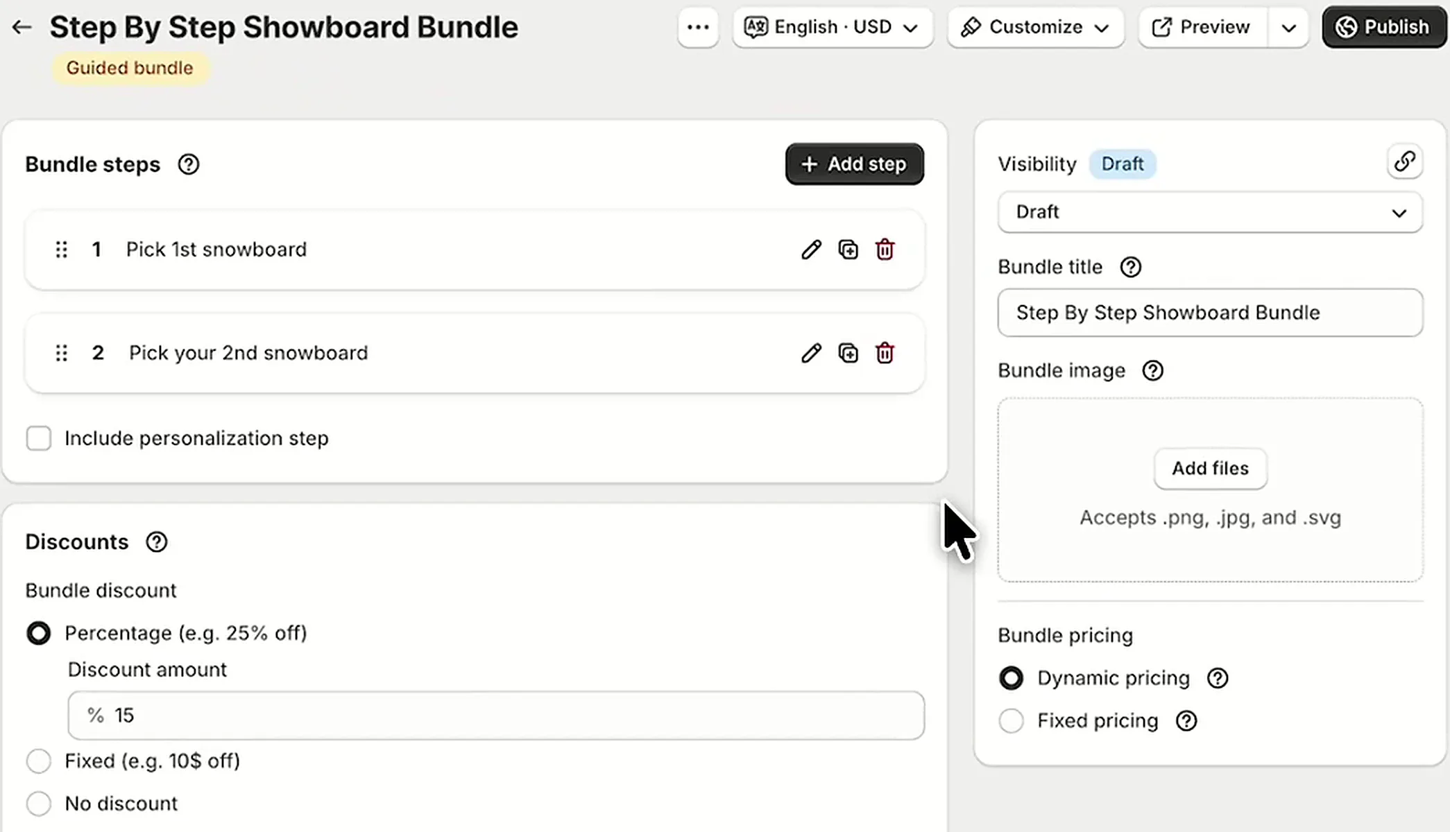Open help icon beside Fixed pricing
This screenshot has width=1450, height=832.
tap(1186, 721)
